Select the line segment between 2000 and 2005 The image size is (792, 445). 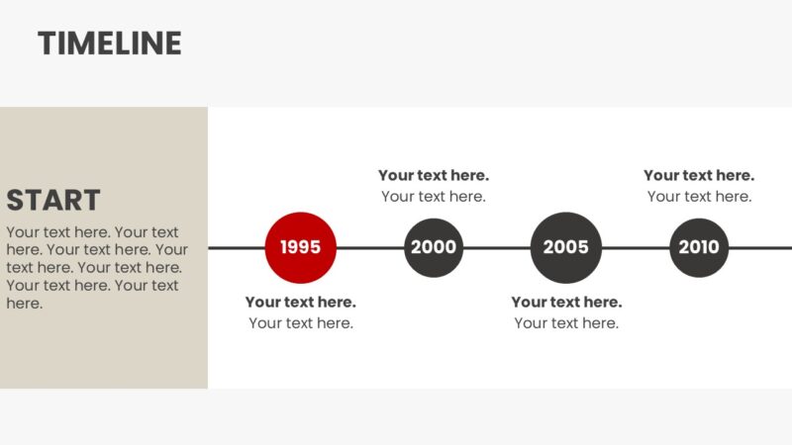(x=497, y=247)
